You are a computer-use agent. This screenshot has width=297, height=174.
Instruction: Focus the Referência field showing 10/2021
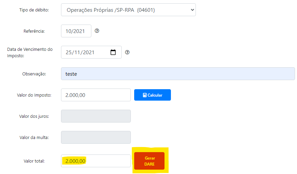pos(76,31)
